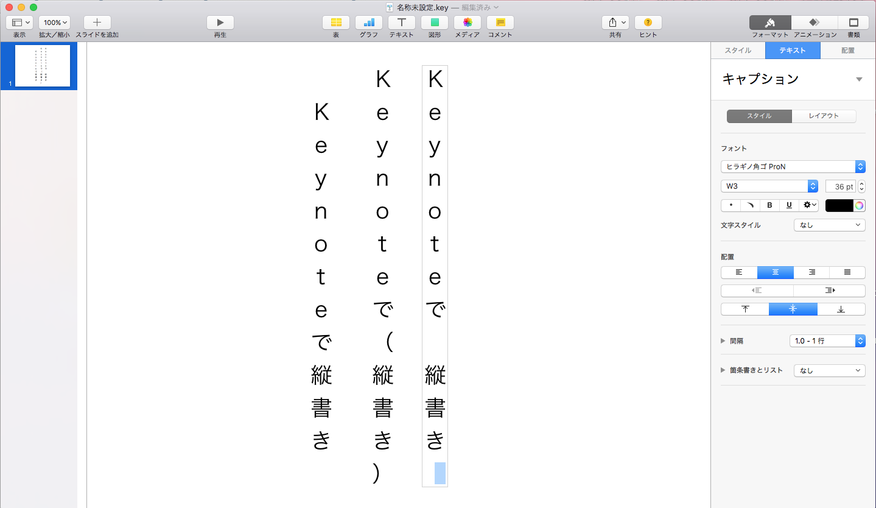The width and height of the screenshot is (876, 508).
Task: Toggle the first character style button
Action: point(731,205)
